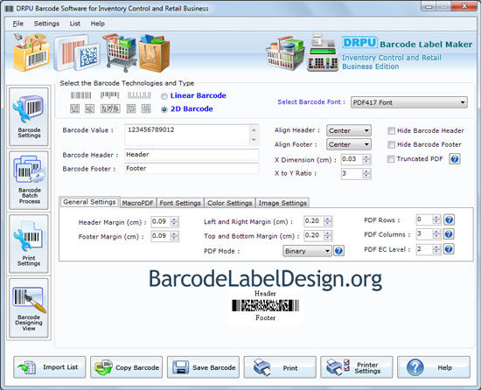Open the PDF Mode Binary dropdown
Image resolution: width=481 pixels, height=390 pixels.
click(x=307, y=251)
